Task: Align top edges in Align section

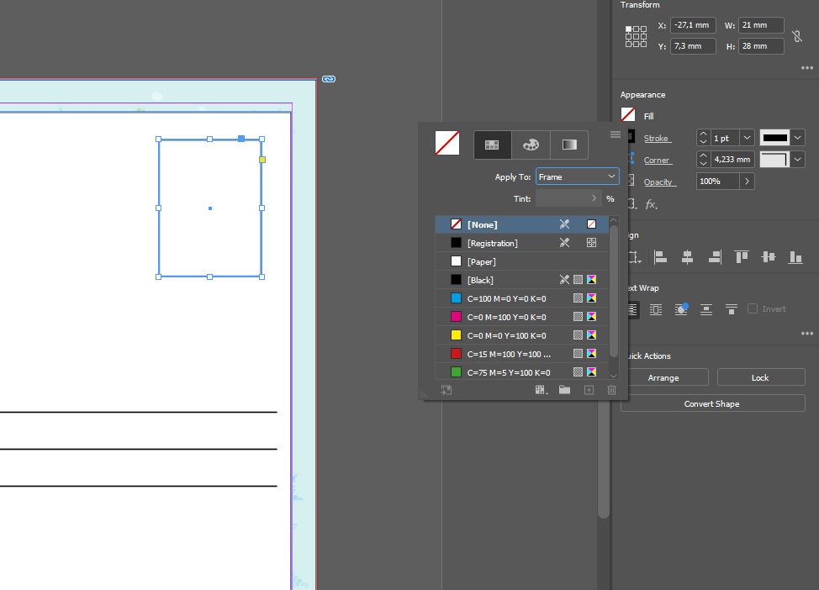Action: pyautogui.click(x=741, y=257)
